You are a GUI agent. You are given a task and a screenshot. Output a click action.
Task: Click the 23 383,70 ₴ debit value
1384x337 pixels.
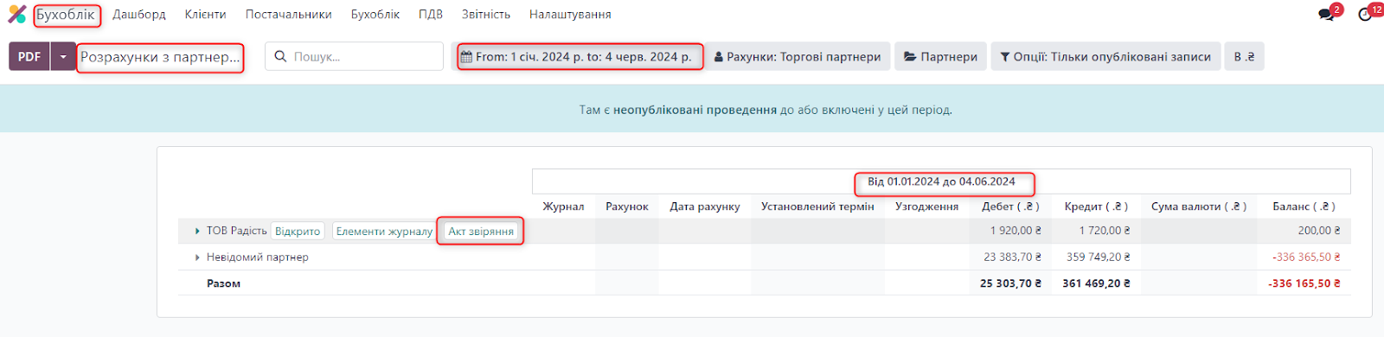(x=1013, y=257)
